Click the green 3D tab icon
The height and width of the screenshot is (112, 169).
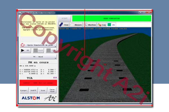pos(109,25)
